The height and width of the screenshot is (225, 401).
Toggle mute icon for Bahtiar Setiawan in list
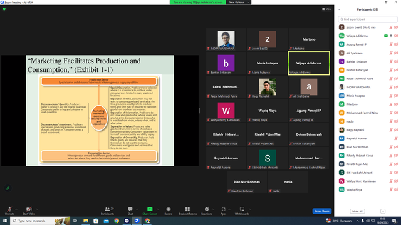pos(391,61)
